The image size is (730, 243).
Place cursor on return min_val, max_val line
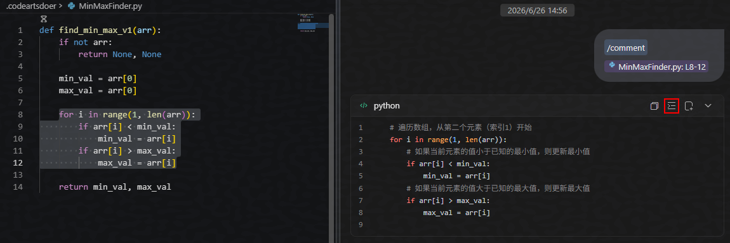tap(115, 187)
